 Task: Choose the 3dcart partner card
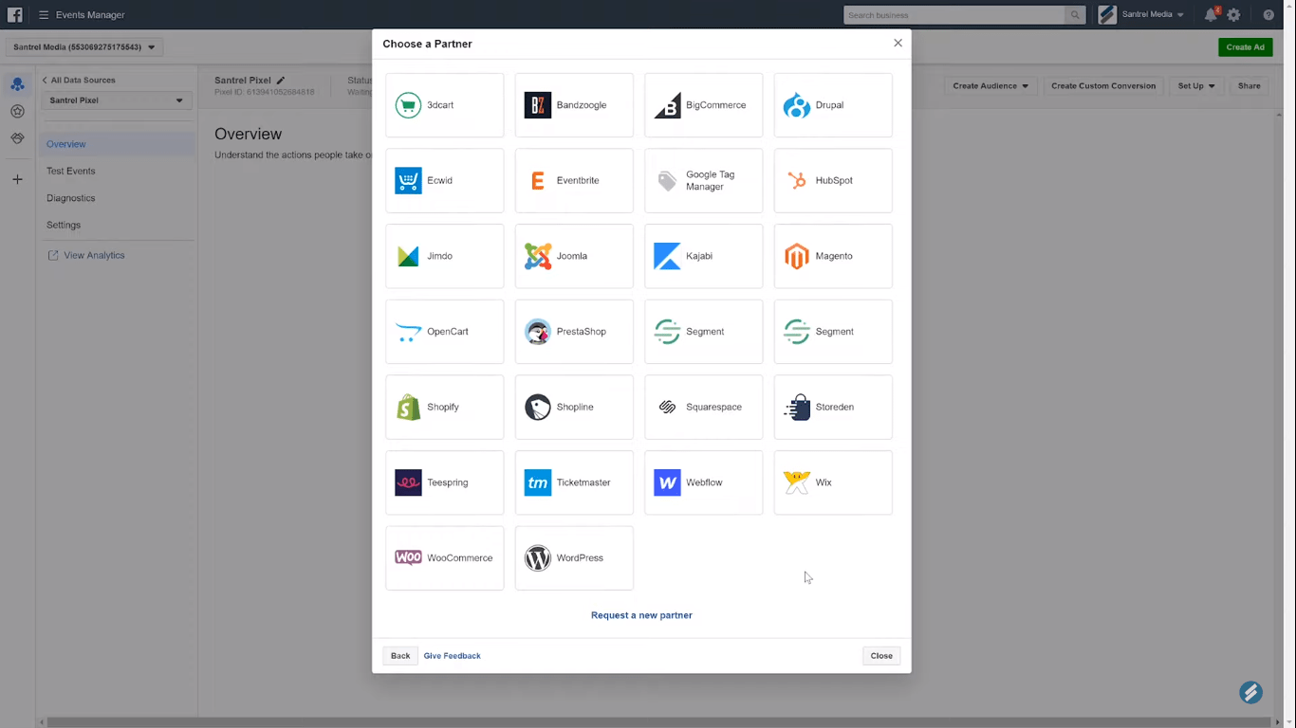pos(444,105)
